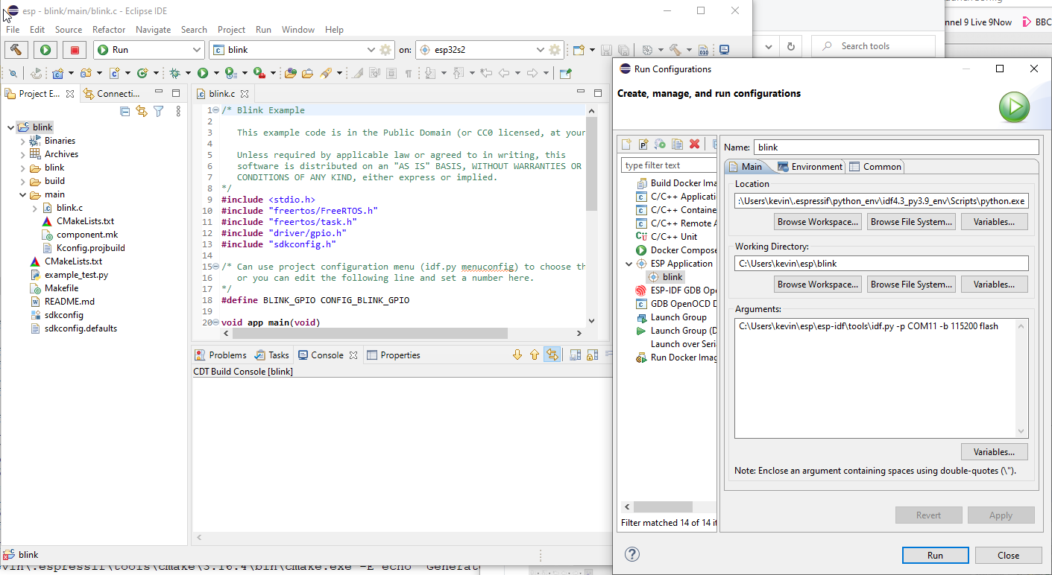Close the blink.c editor tab

[x=243, y=94]
